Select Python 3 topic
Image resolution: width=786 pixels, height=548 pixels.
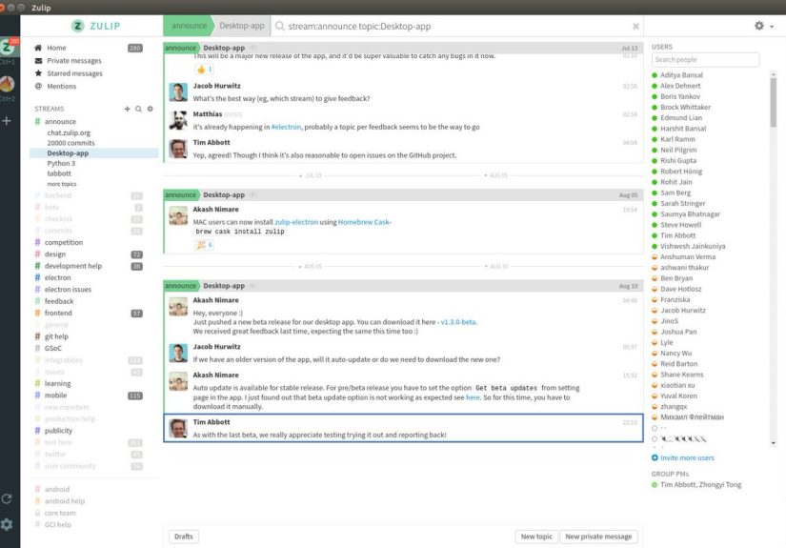(61, 164)
